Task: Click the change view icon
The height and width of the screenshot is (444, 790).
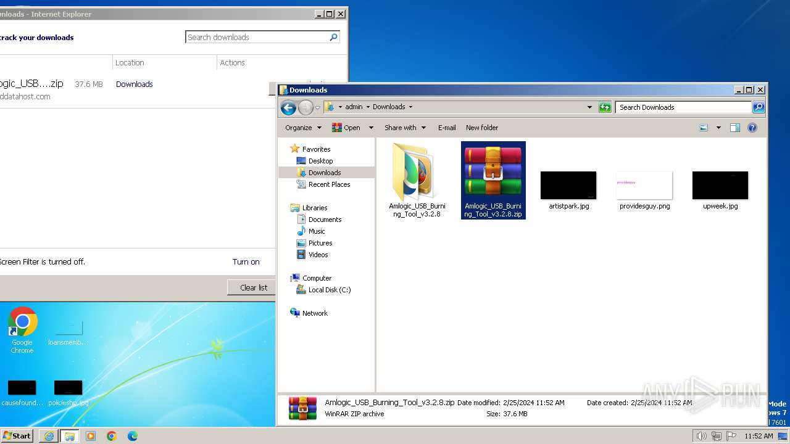Action: 704,128
